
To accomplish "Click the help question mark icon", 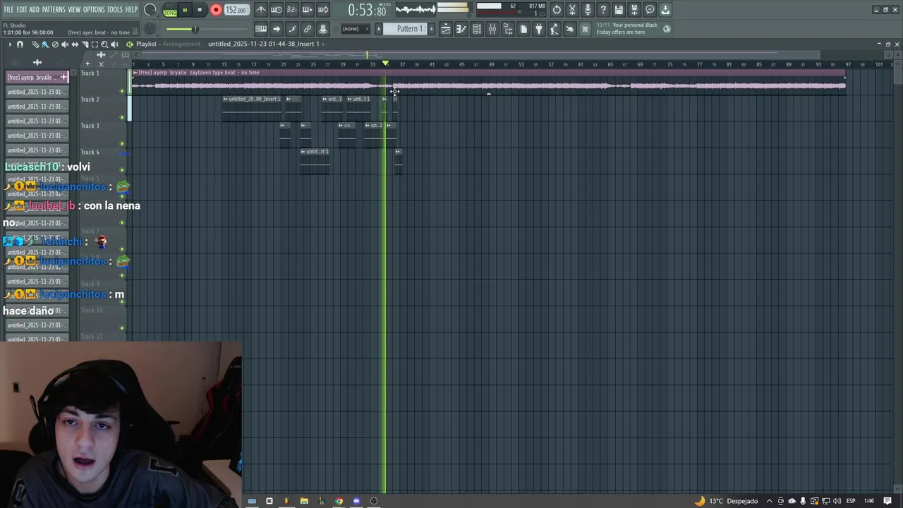I will [x=603, y=10].
